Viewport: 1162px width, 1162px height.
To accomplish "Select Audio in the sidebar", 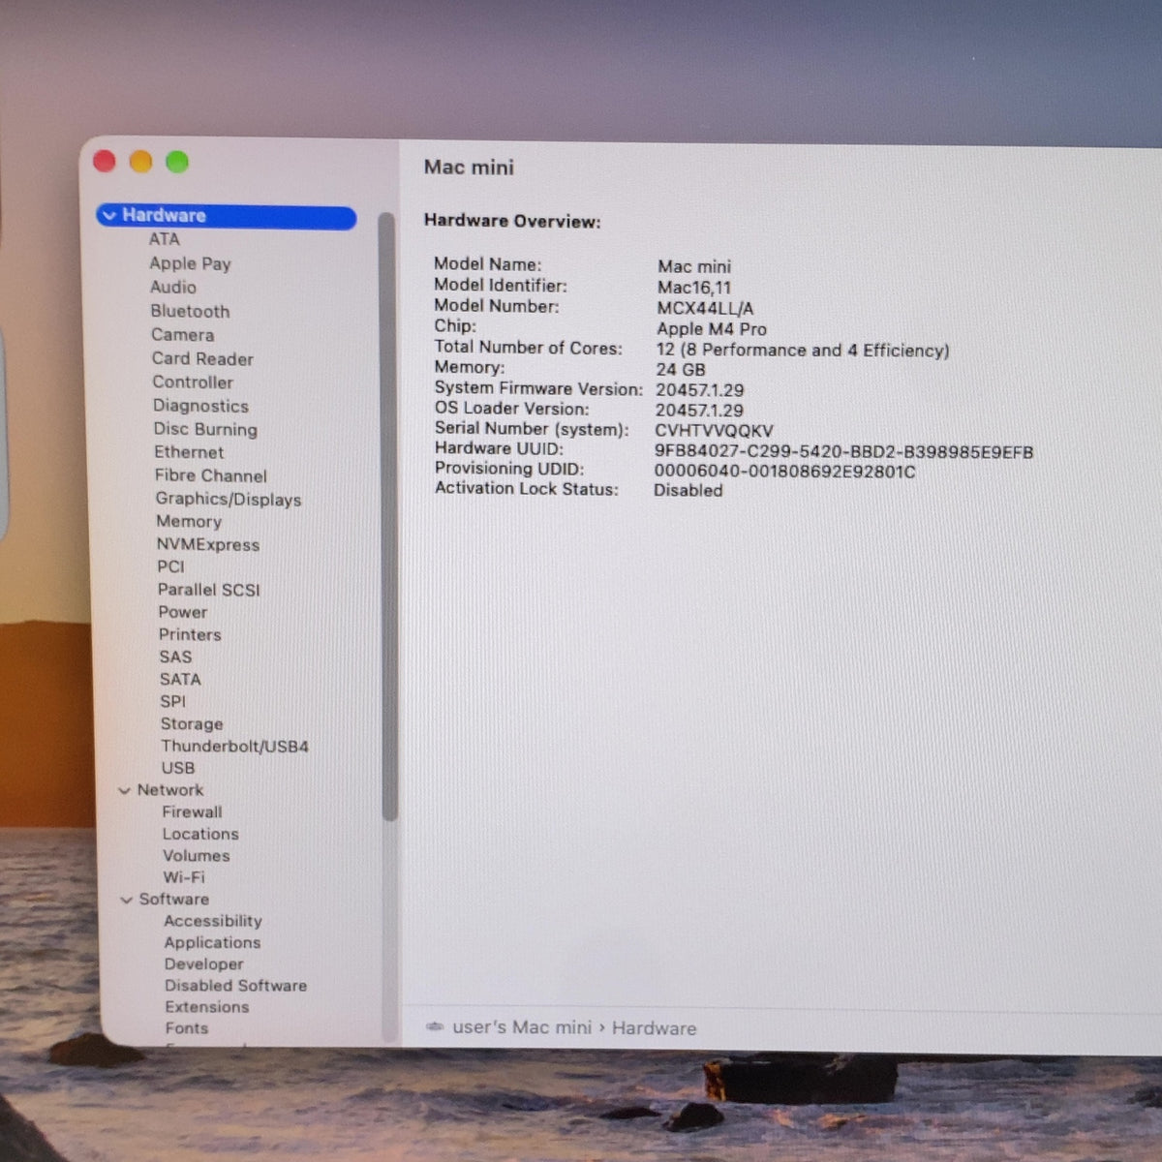I will (173, 288).
